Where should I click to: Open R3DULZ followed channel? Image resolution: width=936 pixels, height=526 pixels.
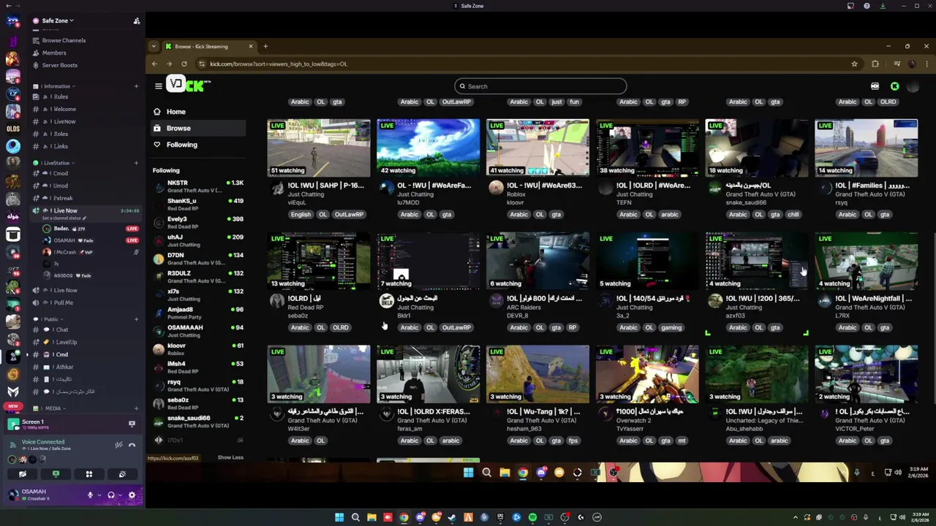197,277
